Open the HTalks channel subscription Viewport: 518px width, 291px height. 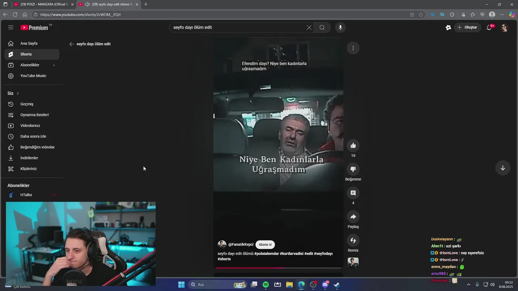tap(32, 195)
